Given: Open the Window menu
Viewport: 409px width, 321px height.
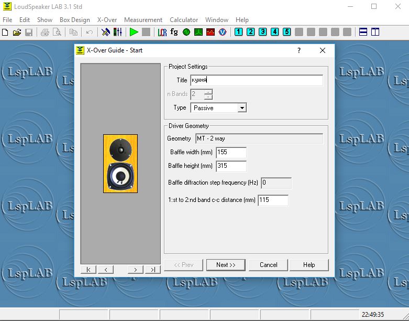Looking at the screenshot, I should click(x=217, y=20).
